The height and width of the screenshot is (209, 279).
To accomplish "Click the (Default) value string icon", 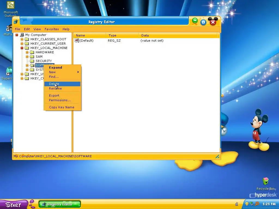I will pos(77,41).
